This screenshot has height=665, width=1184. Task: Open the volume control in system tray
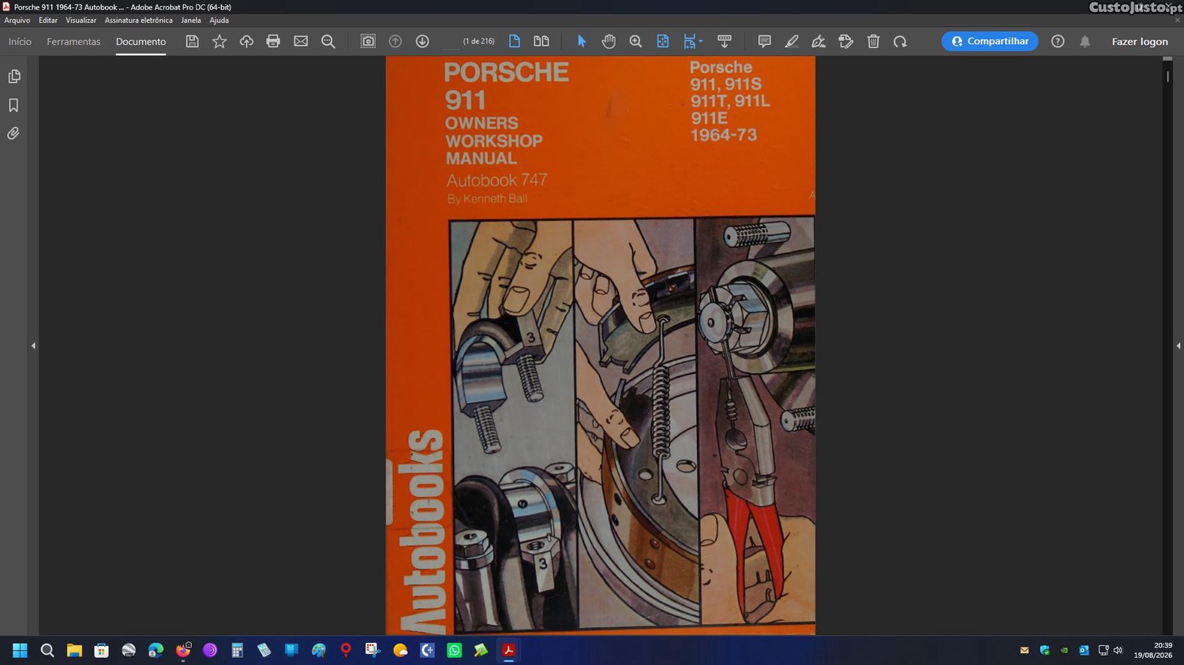[1118, 650]
